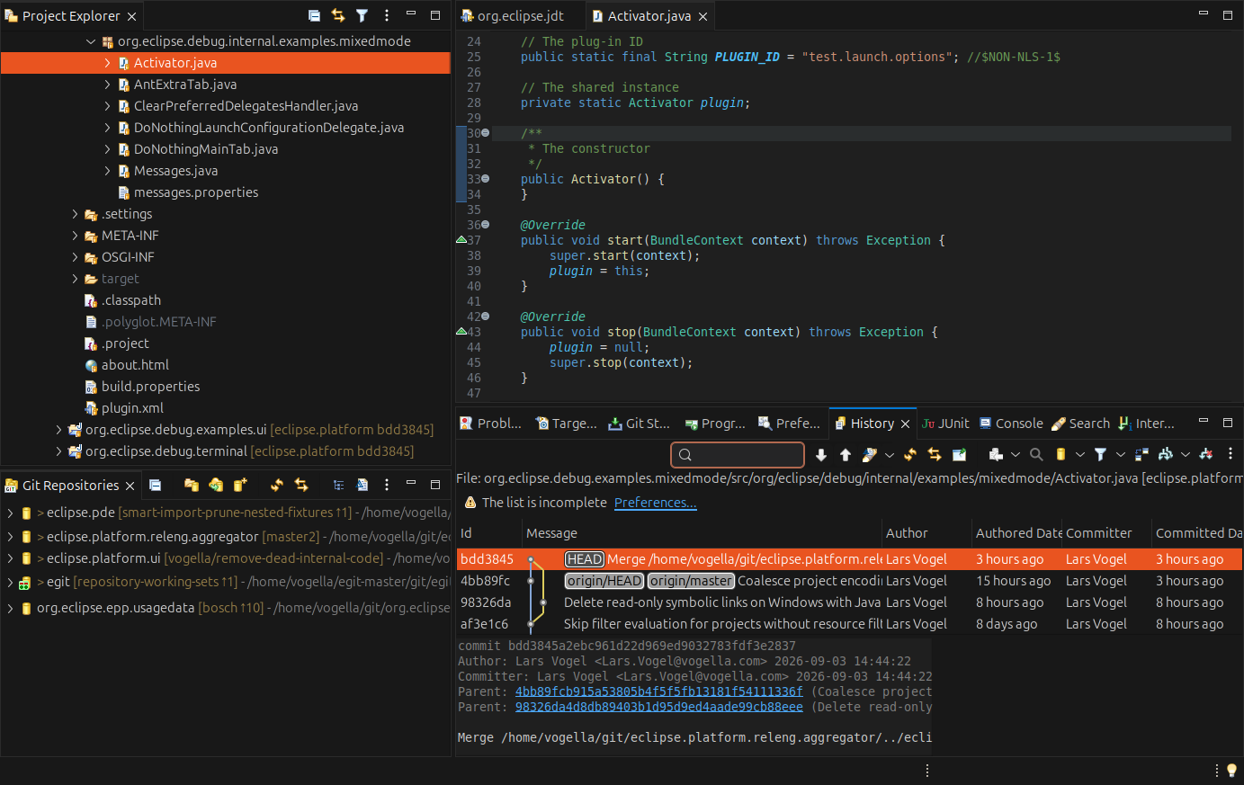Viewport: 1244px width, 785px height.
Task: Open dropdown beside History cylinder filter
Action: click(x=1080, y=455)
